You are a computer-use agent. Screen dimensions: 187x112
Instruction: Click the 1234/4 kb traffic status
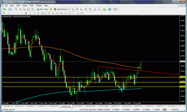pyautogui.click(x=175, y=110)
